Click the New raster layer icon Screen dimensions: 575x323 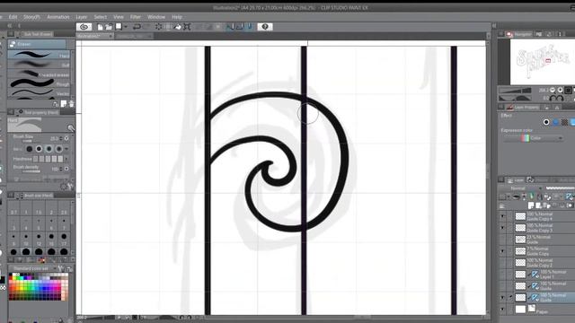[531, 205]
